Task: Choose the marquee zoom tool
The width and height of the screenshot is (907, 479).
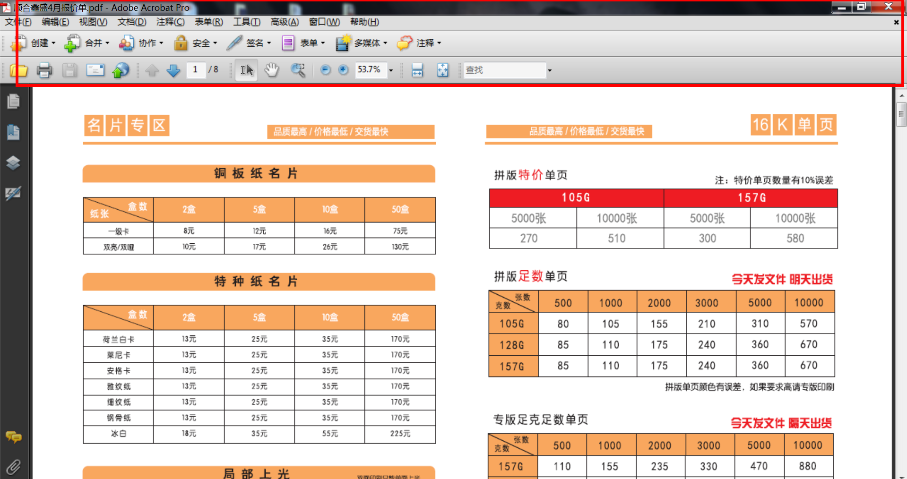Action: 297,70
